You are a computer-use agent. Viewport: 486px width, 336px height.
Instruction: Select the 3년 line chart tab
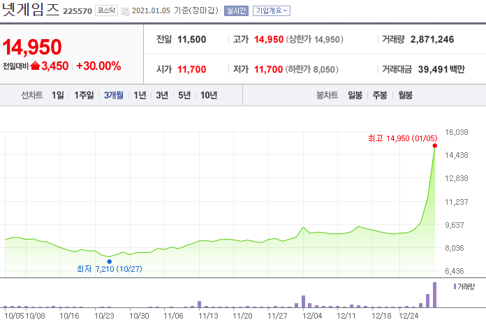162,95
